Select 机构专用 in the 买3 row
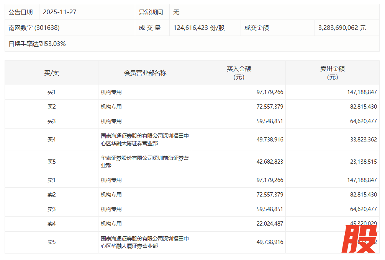Screen dimensions: 385x260 click(x=111, y=121)
